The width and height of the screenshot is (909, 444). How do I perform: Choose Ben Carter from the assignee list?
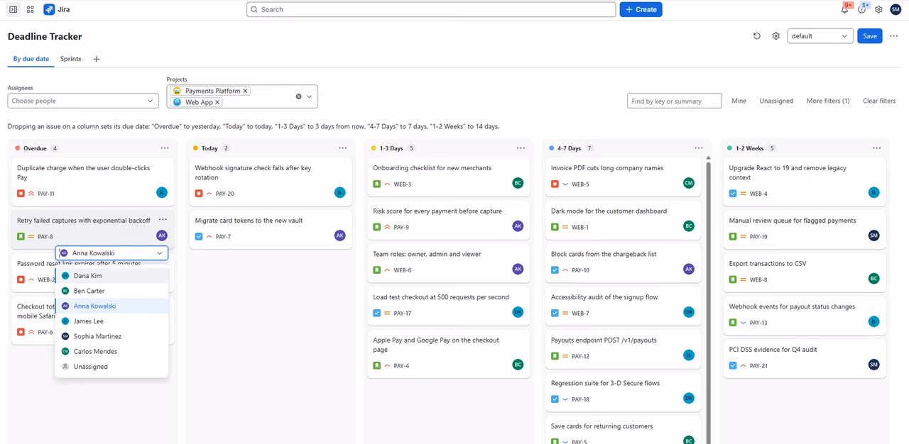(x=112, y=291)
